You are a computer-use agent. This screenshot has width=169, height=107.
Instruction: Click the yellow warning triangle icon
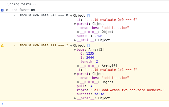click(x=2, y=45)
